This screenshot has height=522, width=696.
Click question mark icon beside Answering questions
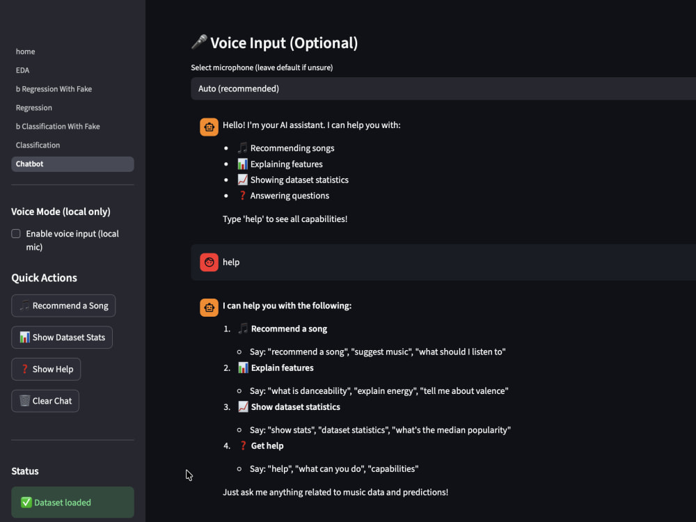click(x=242, y=196)
